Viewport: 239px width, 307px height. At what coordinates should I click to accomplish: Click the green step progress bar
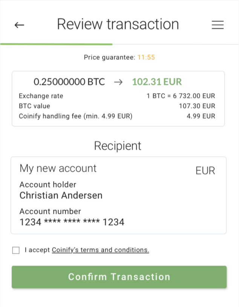pyautogui.click(x=56, y=44)
